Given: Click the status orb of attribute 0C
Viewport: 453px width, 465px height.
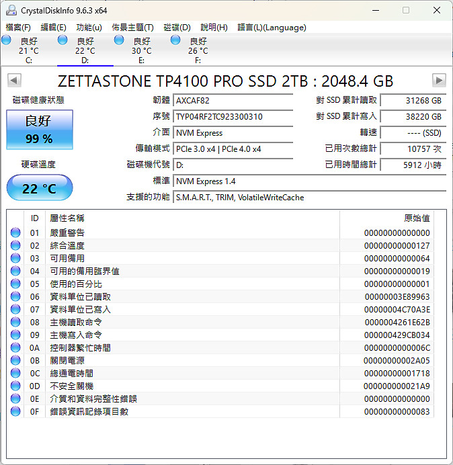Looking at the screenshot, I should [15, 373].
